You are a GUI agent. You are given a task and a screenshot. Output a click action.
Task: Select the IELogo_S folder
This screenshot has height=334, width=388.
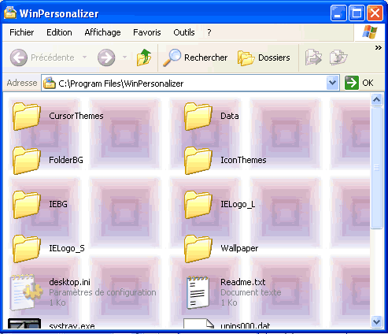(49, 249)
